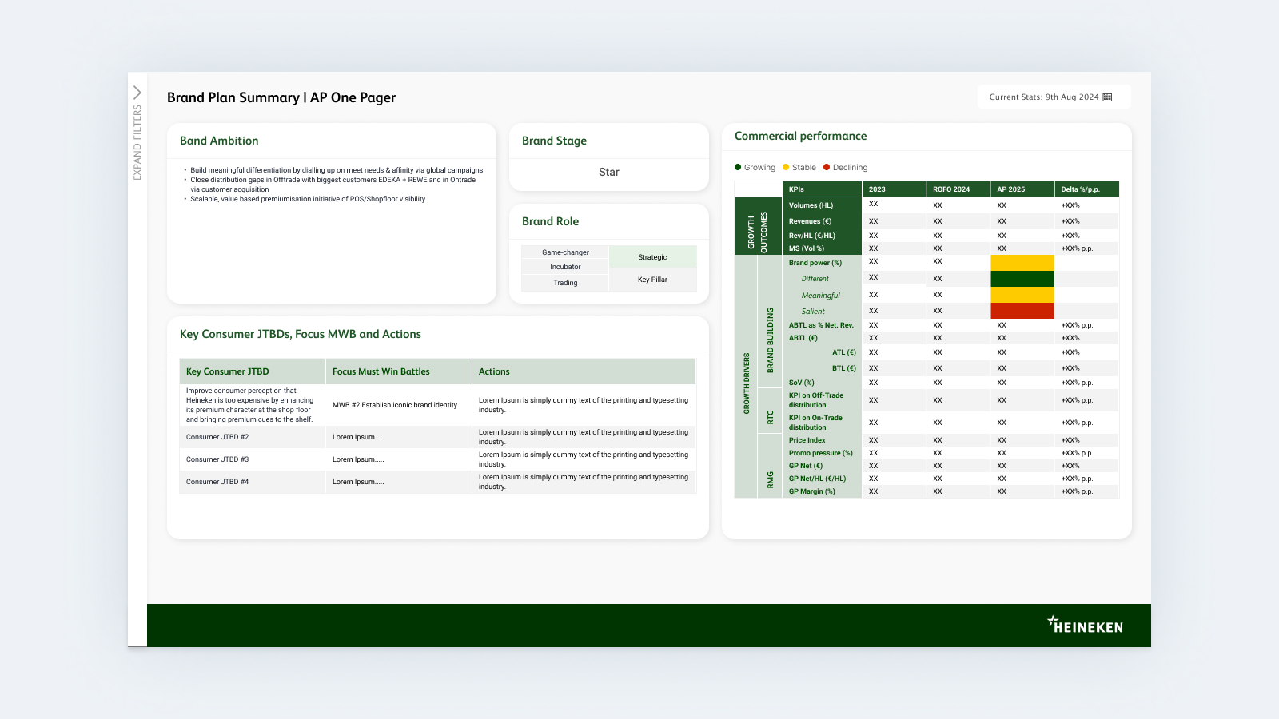Click the chevron arrow above EXPAND FILTERS
Screen dimensions: 1279x719
(x=137, y=91)
